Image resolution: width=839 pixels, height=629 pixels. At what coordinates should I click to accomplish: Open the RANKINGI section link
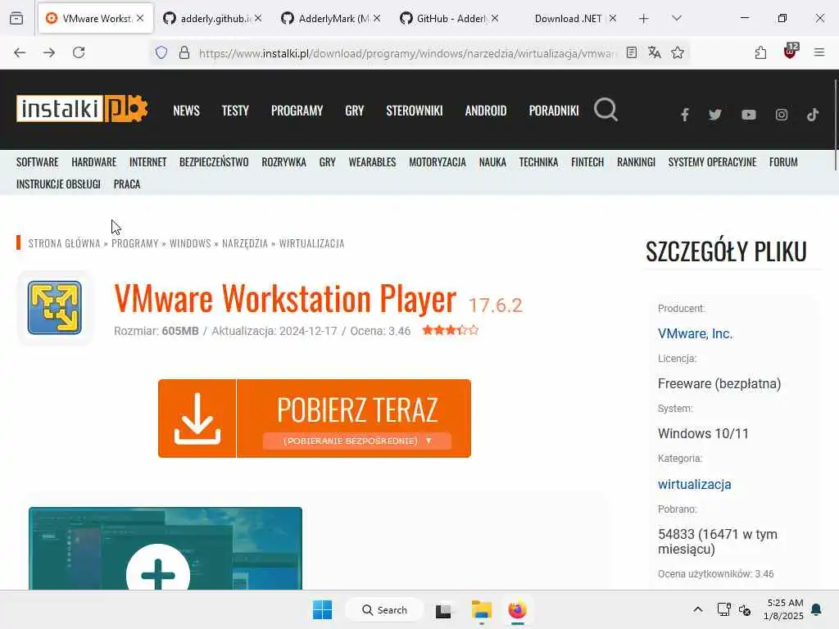click(x=636, y=162)
